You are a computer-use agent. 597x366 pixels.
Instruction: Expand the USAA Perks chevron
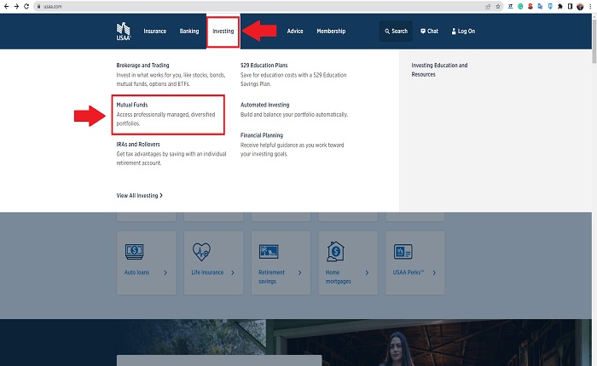pyautogui.click(x=434, y=272)
